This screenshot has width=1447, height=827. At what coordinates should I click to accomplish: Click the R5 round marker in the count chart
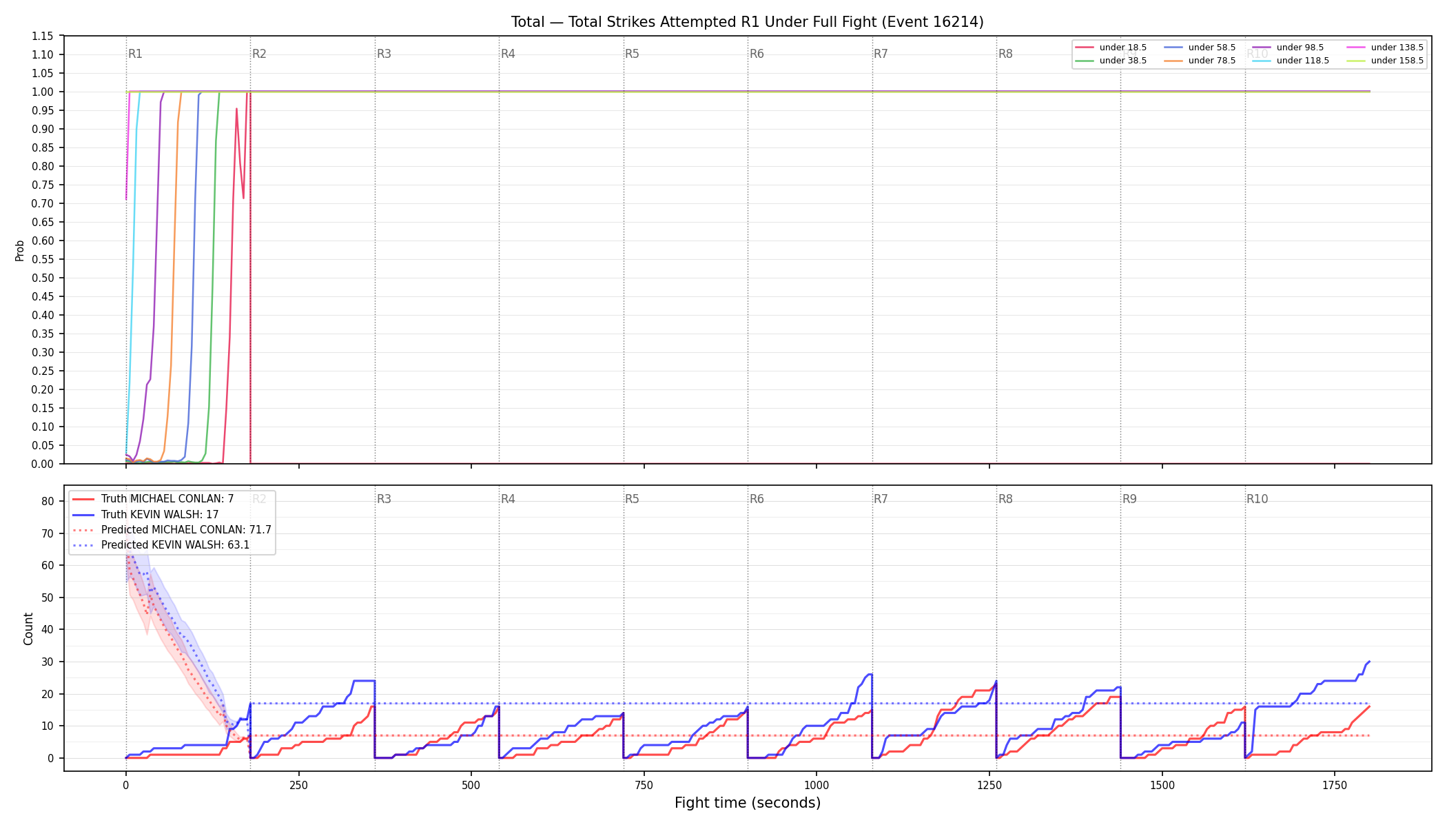coord(632,499)
